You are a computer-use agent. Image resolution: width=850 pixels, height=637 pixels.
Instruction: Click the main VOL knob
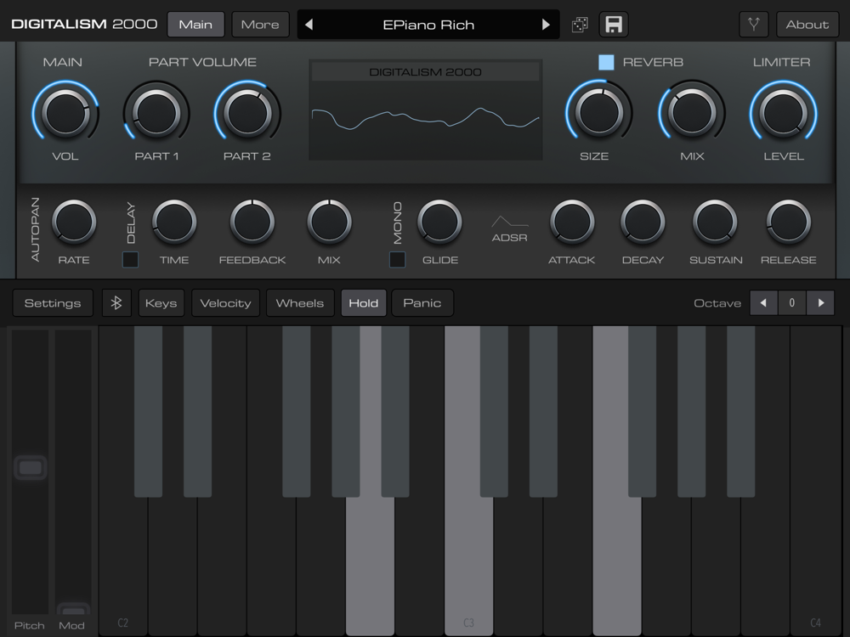point(65,113)
